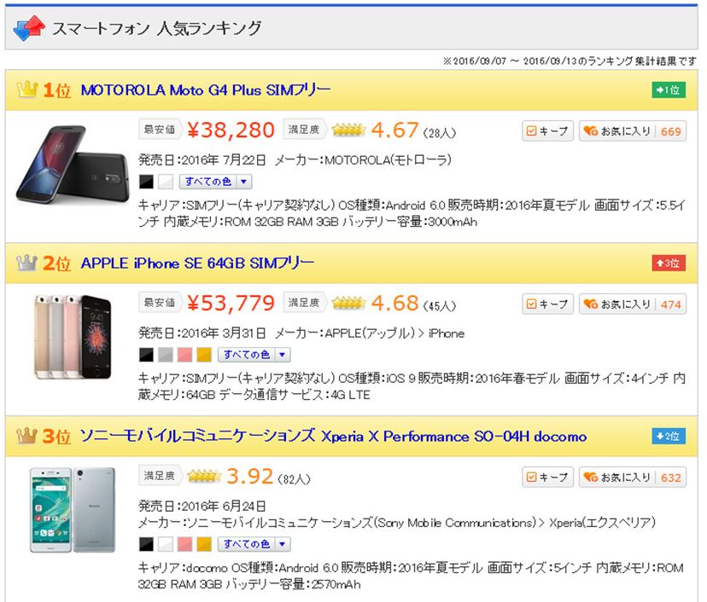Select the pink color swatch for iPhone SE
The image size is (707, 602).
[184, 355]
